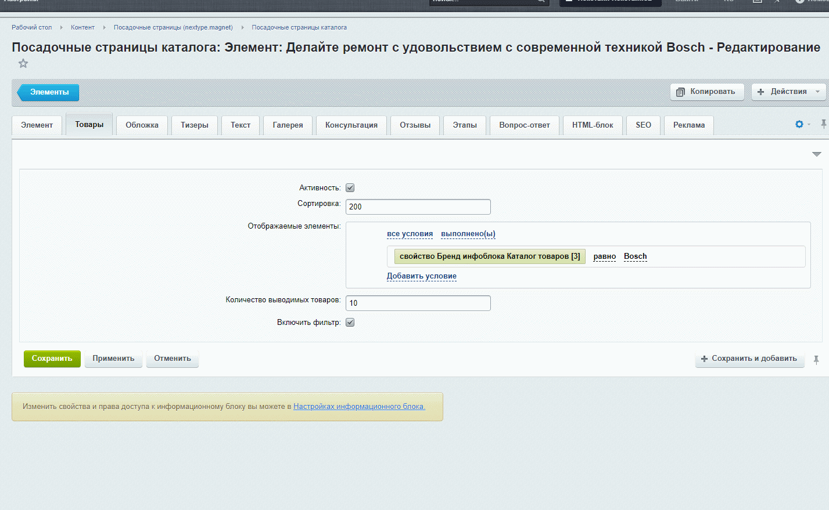Screen dimensions: 829x510
Task: Click свойство Бренд инфоблока Каталог товаров condition
Action: click(490, 256)
